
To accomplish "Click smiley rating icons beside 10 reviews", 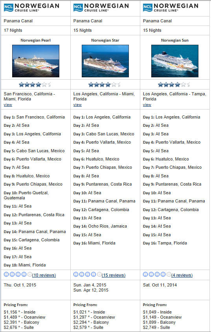I will (18, 274).
